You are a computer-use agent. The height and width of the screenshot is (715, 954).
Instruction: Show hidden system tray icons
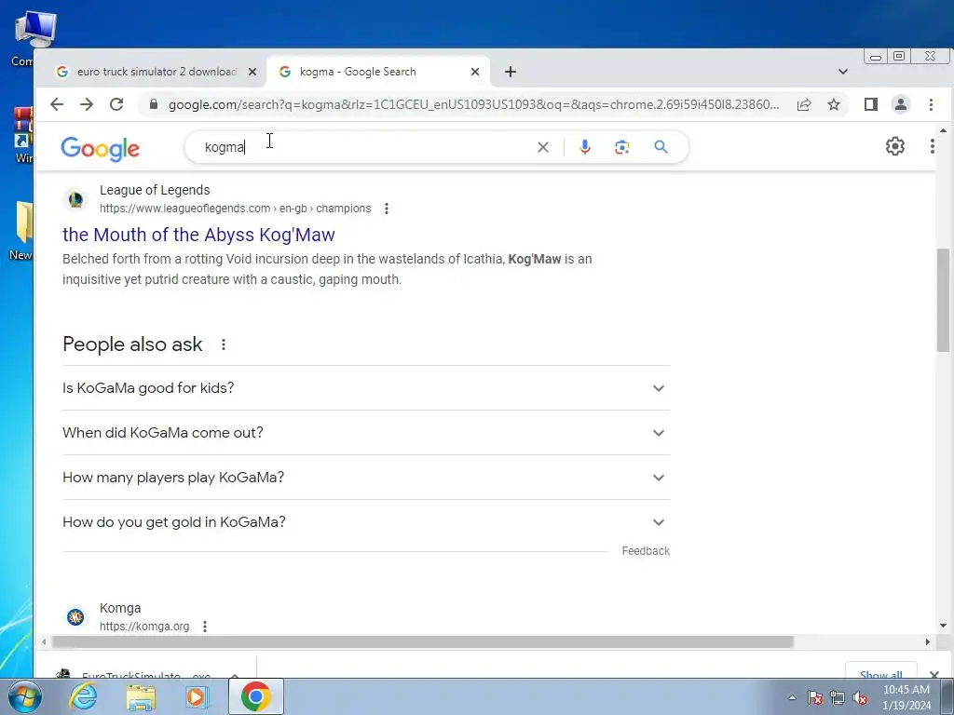(792, 698)
